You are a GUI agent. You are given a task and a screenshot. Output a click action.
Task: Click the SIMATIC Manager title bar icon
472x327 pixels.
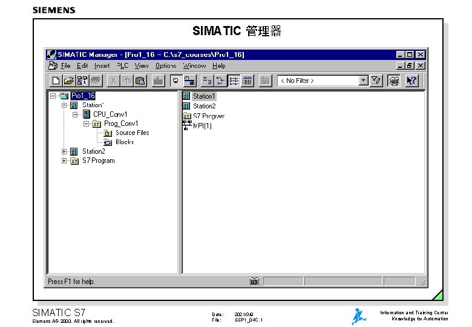pyautogui.click(x=51, y=54)
